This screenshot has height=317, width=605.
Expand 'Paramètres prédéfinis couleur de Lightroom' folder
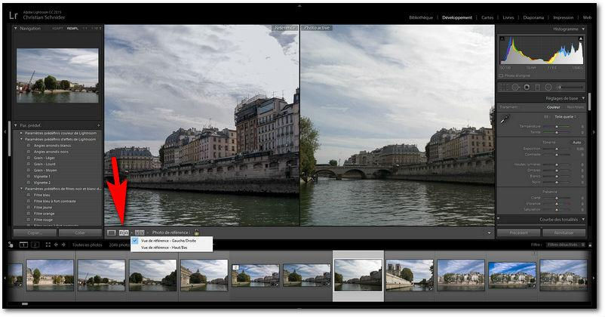click(x=22, y=133)
